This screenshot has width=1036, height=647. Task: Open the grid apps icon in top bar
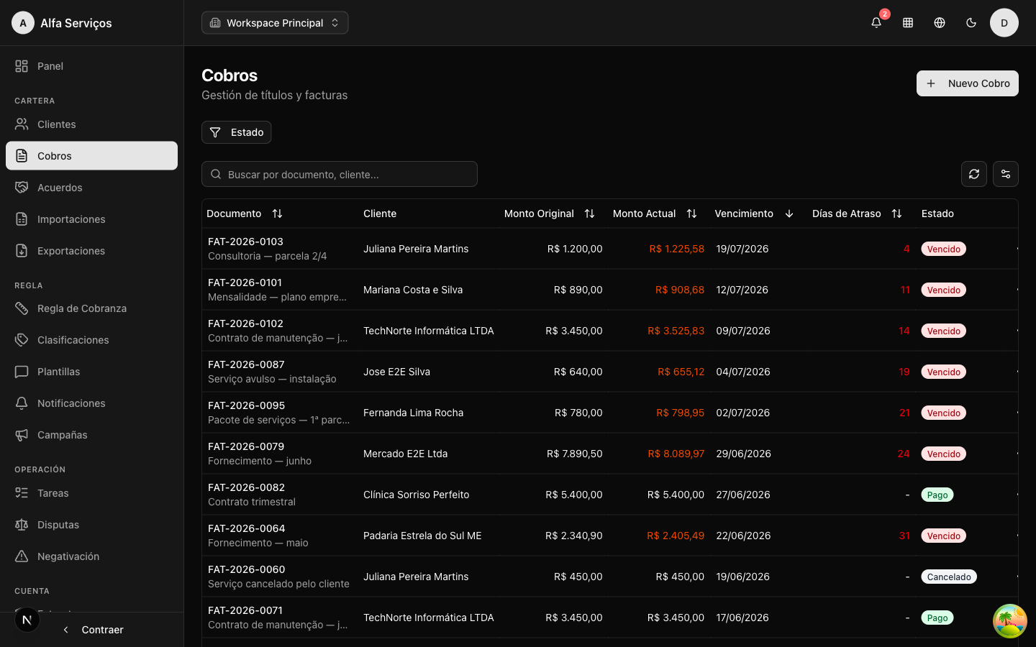(908, 22)
